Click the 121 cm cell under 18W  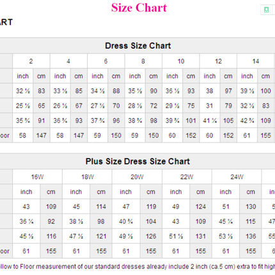pyautogui.click(x=101, y=236)
